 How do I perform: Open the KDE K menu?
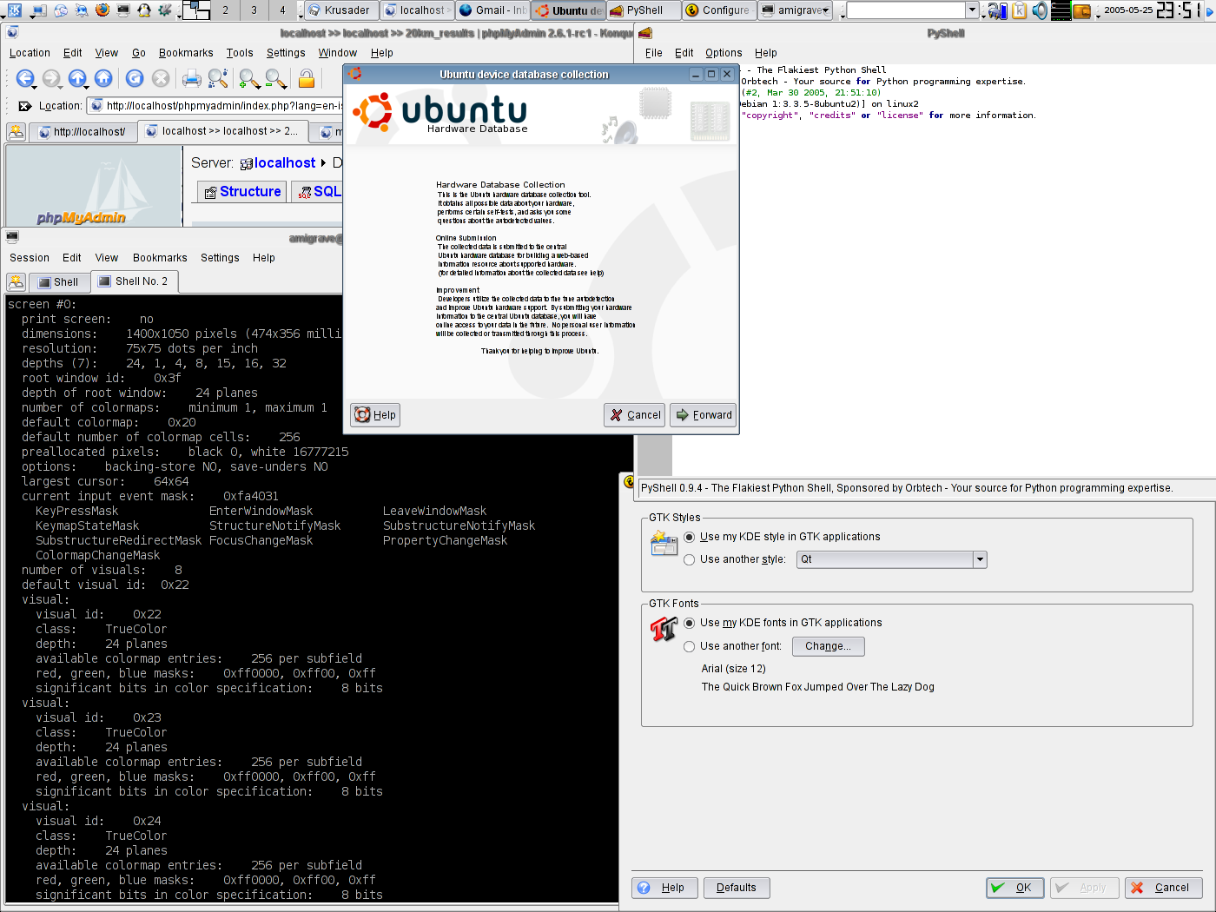14,10
